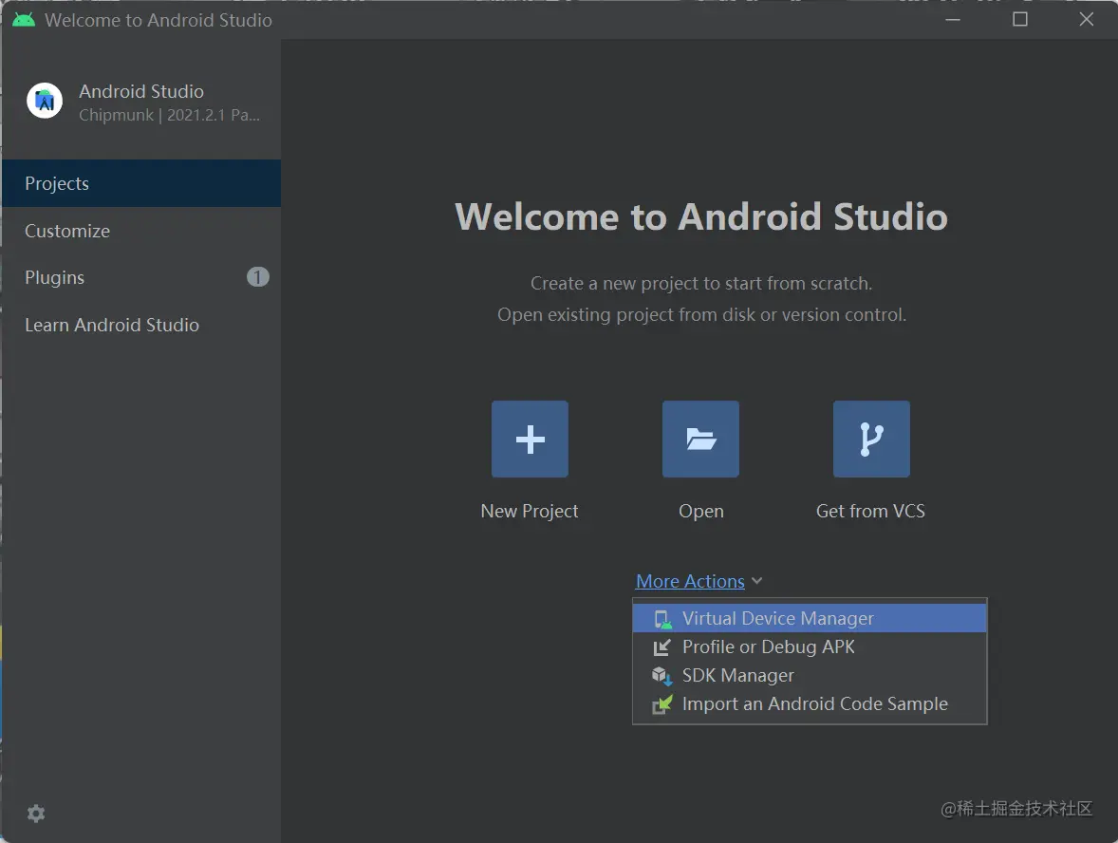This screenshot has width=1118, height=843.
Task: Minimize the Welcome window
Action: [x=953, y=19]
